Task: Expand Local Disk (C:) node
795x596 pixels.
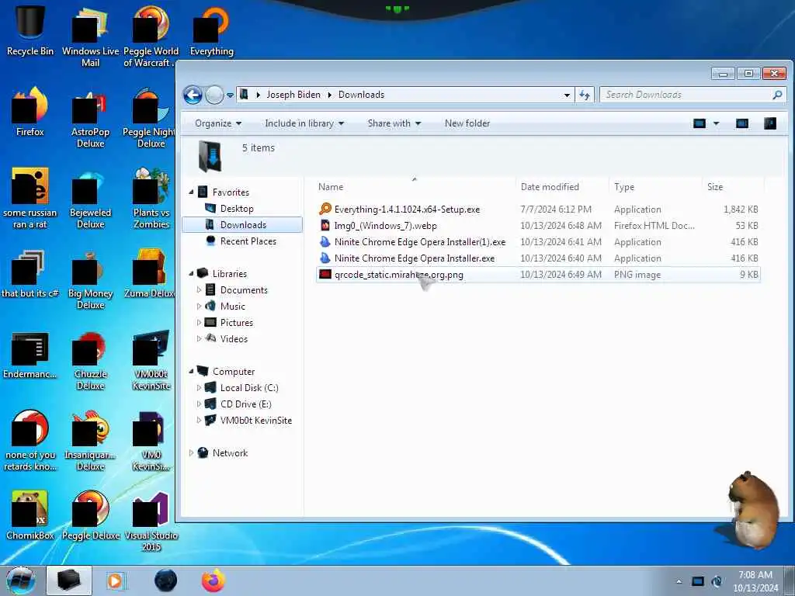Action: click(x=200, y=388)
